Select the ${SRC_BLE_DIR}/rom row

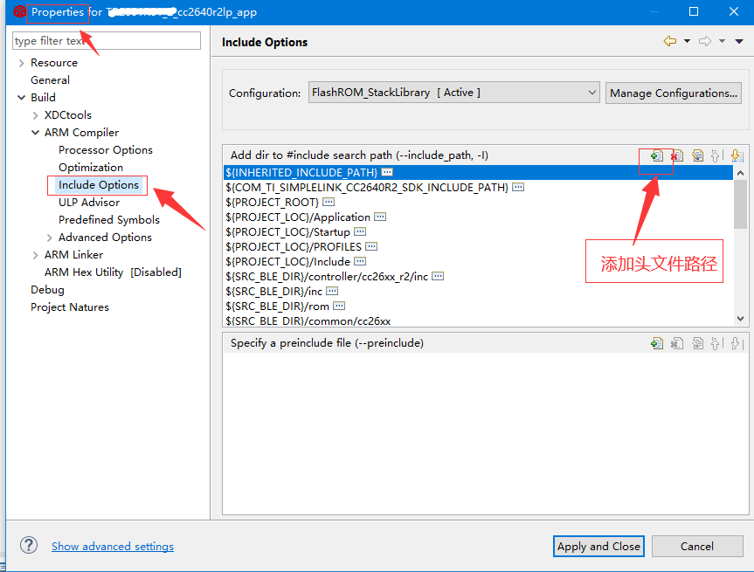(x=479, y=306)
